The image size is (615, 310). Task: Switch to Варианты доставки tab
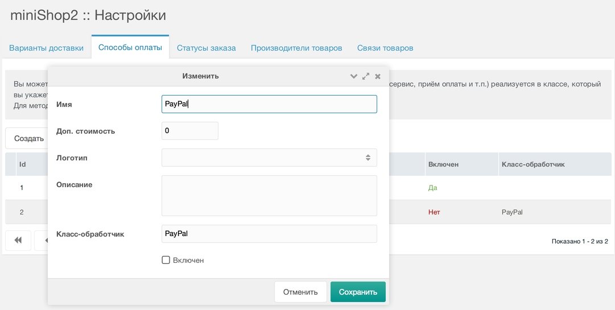[46, 48]
